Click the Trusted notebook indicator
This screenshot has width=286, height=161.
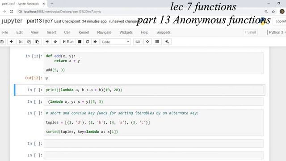[x=250, y=32]
